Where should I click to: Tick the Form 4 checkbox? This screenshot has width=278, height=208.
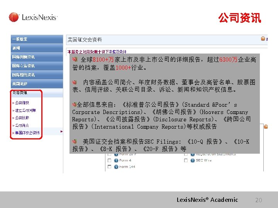coord(110,160)
